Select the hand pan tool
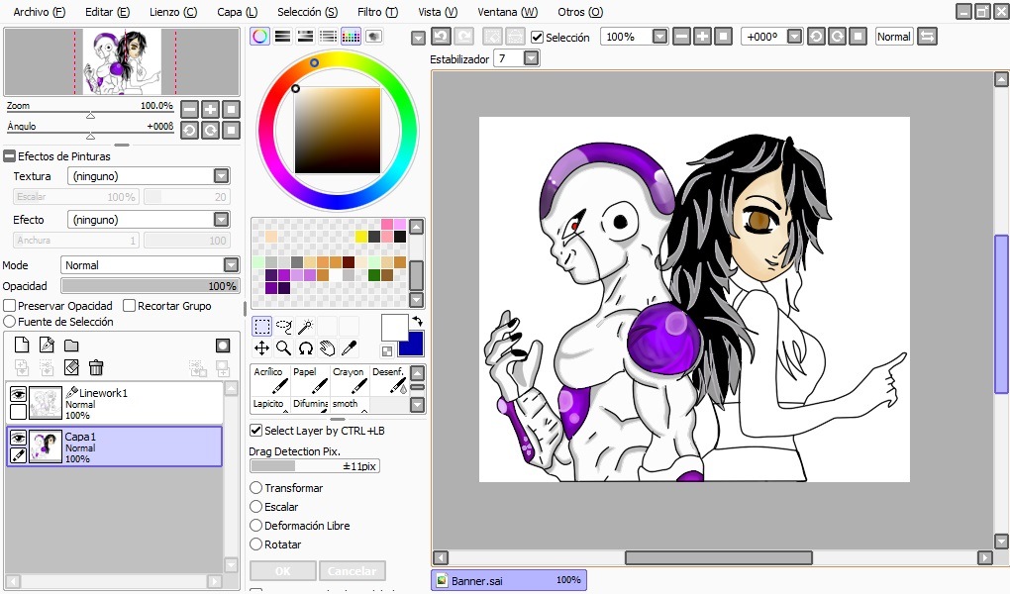This screenshot has width=1010, height=594. (x=327, y=348)
